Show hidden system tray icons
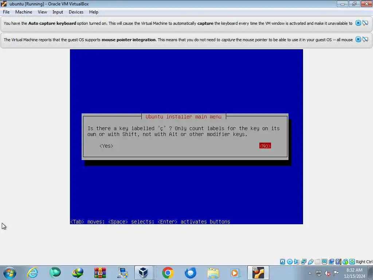Viewport: 373px width, 280px height. coord(310,273)
